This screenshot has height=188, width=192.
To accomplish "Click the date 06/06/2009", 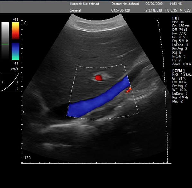I will 154,4.
